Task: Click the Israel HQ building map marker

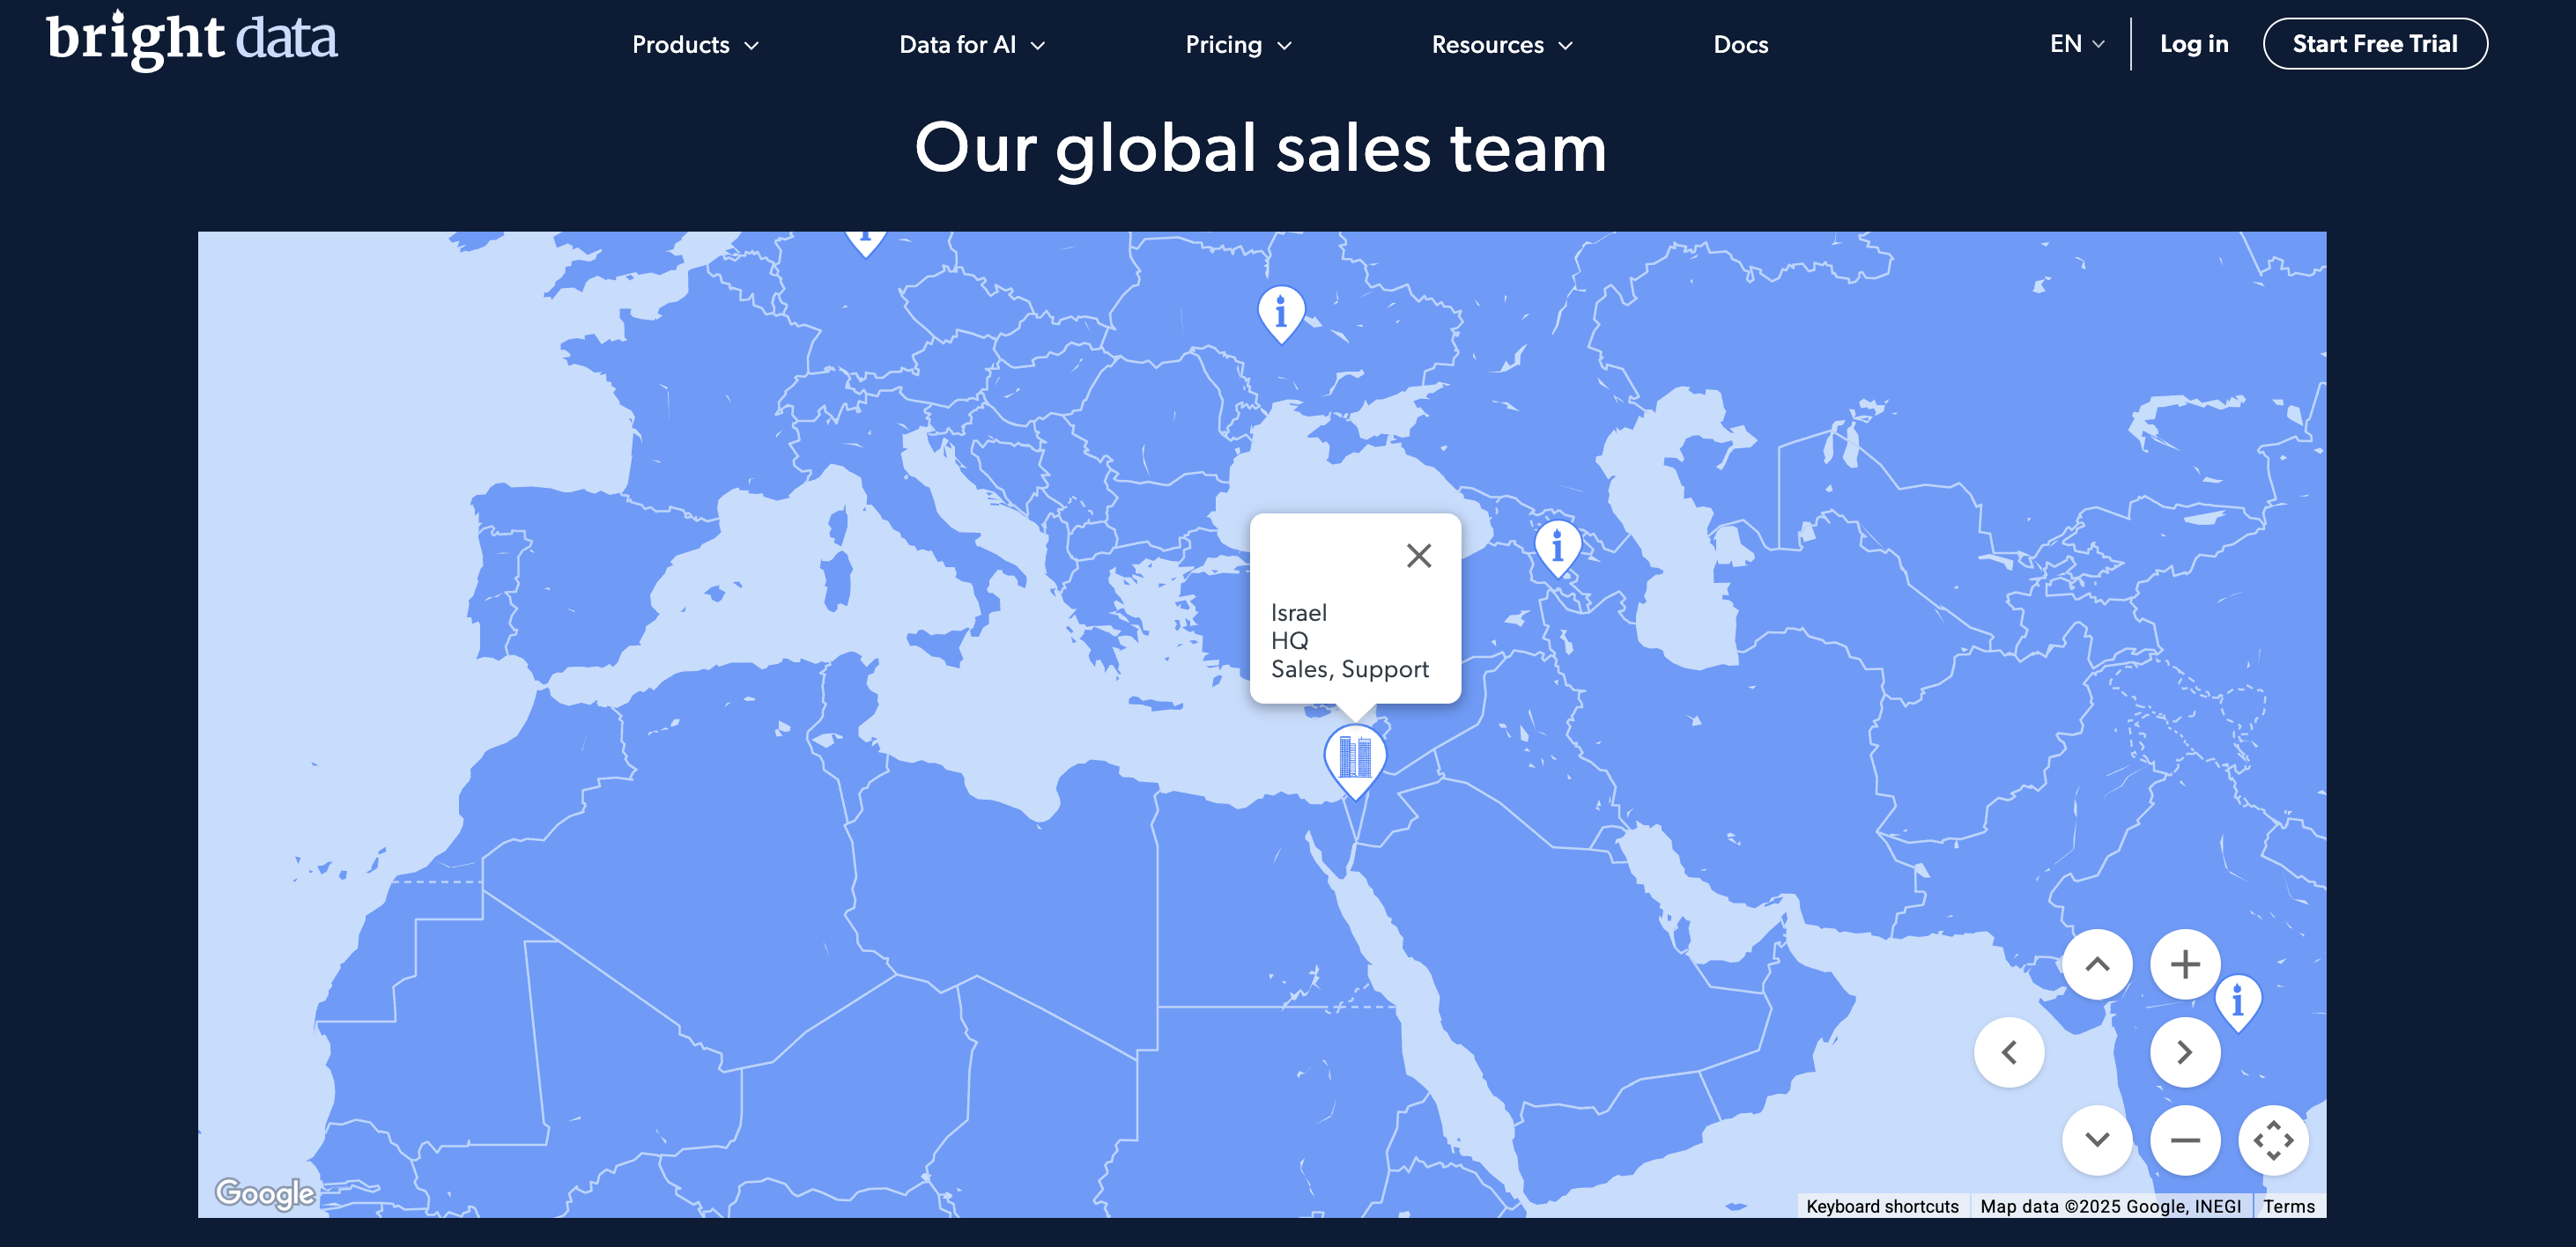Action: (1354, 758)
